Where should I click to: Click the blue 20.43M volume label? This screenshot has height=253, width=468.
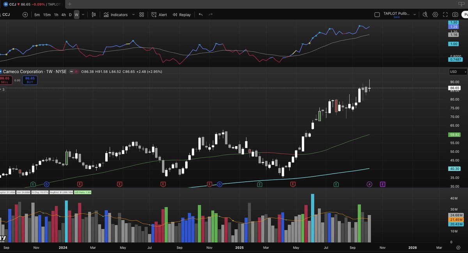click(x=456, y=225)
